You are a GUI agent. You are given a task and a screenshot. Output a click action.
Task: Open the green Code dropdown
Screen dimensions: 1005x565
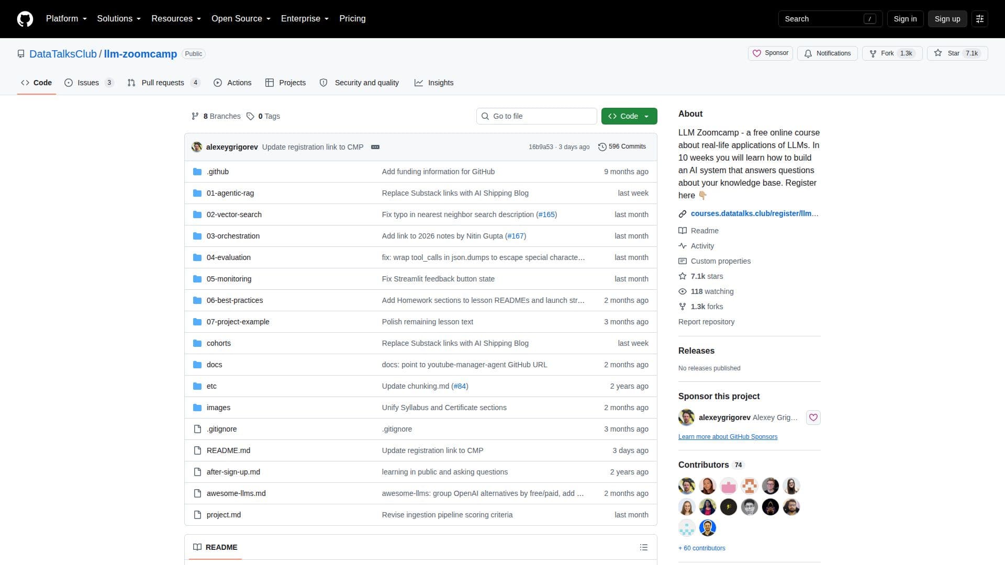click(629, 116)
